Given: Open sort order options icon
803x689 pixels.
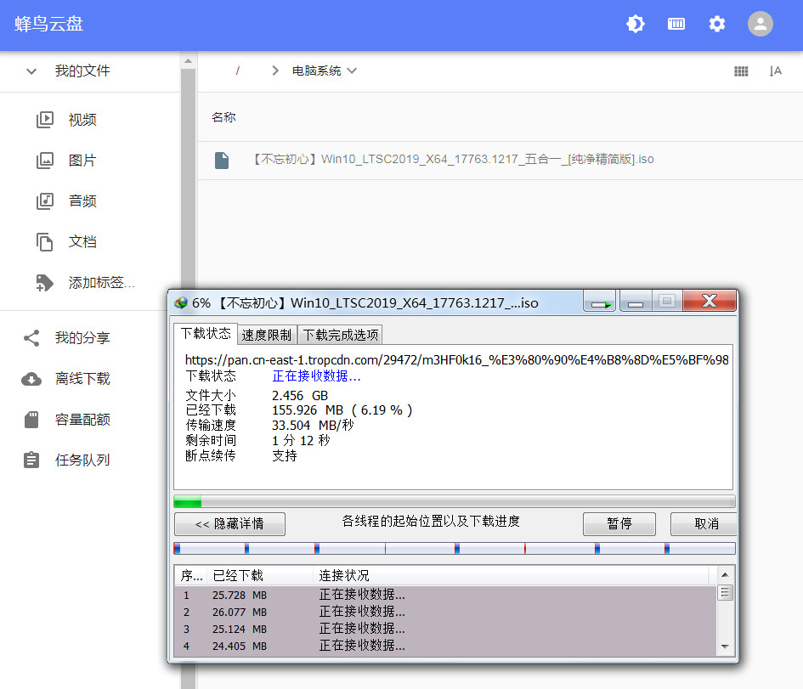Looking at the screenshot, I should tap(775, 71).
